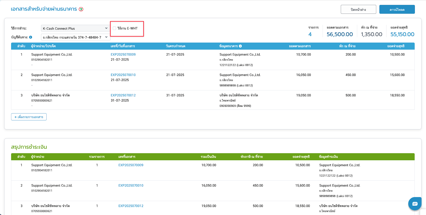Open document EXP2025070012 in the upper table
This screenshot has height=215, width=426.
click(123, 95)
